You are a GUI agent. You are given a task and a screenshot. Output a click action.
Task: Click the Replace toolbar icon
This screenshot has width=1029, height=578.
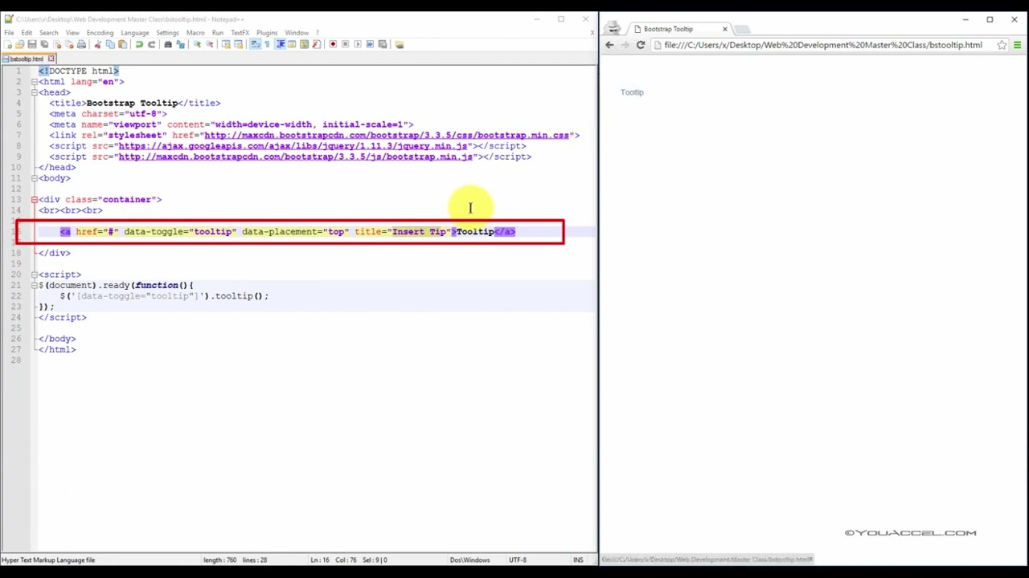point(180,44)
